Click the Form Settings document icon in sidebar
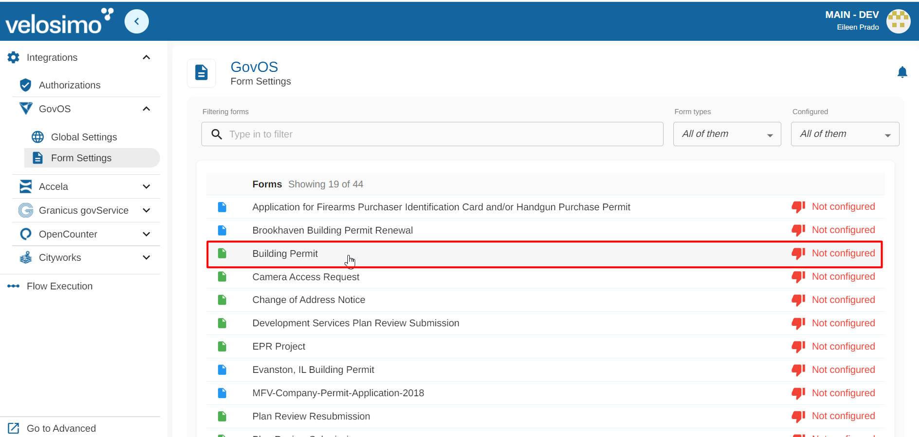 pyautogui.click(x=37, y=158)
